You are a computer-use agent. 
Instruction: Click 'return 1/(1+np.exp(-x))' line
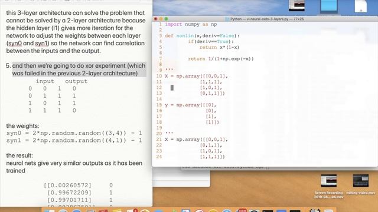(221, 59)
